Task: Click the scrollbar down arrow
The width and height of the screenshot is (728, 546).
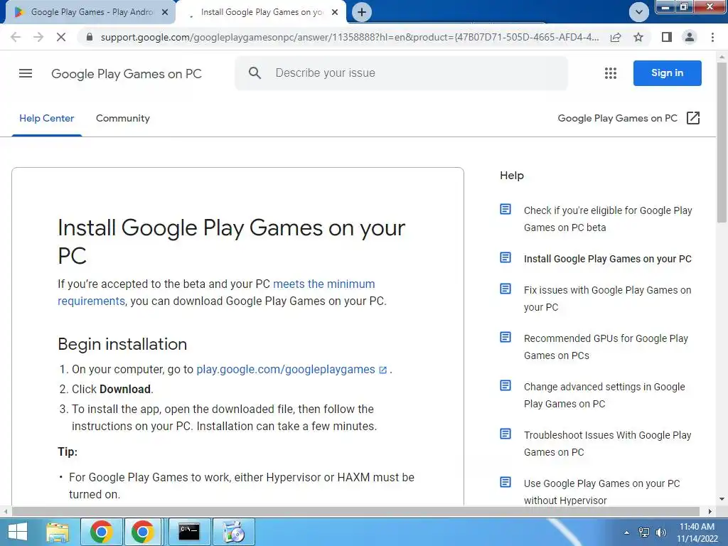Action: coord(722,500)
